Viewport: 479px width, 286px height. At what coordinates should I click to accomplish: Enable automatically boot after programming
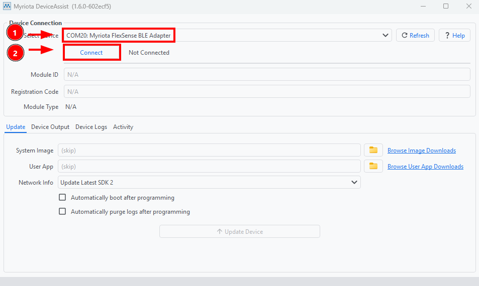(x=62, y=197)
